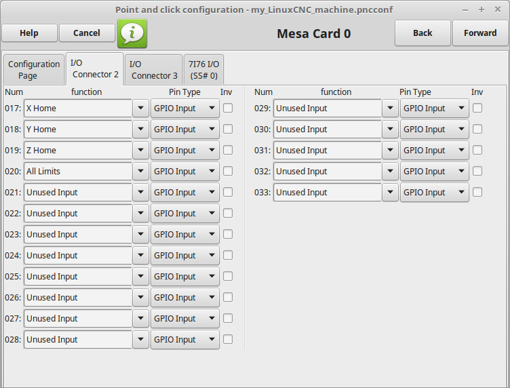Tick Inv checkbox for pin 023
510x388 pixels.
(228, 234)
